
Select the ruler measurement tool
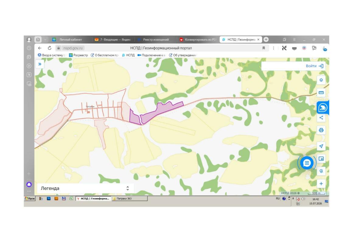point(321,93)
